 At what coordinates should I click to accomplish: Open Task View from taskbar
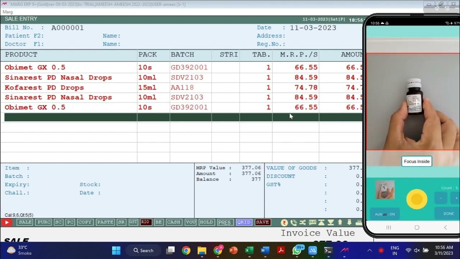point(170,250)
